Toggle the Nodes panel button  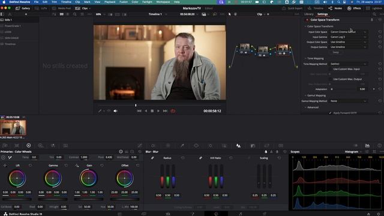335,8
